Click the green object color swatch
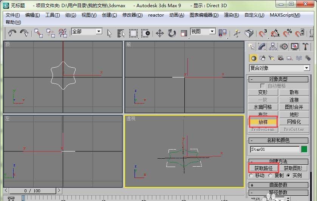317x201 pixels. [x=304, y=149]
